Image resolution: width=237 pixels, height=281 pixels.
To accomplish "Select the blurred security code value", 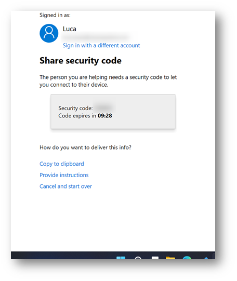I will (x=103, y=108).
